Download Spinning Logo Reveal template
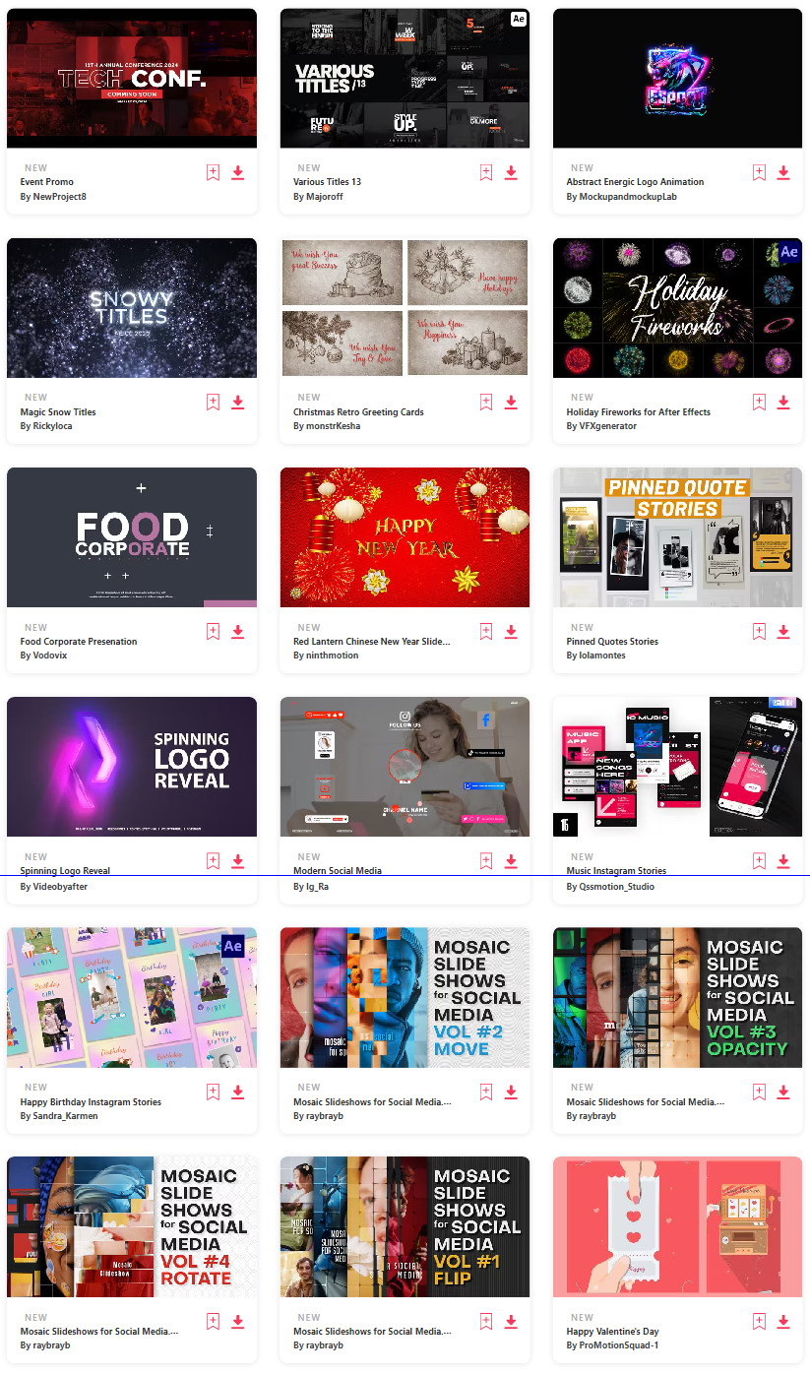 (237, 861)
